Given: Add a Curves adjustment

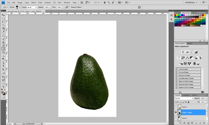Looking at the screenshot, I should tap(192, 52).
